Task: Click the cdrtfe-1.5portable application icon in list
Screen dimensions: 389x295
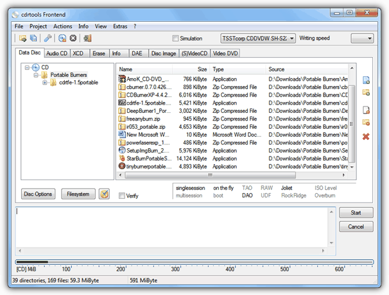Action: (122, 103)
